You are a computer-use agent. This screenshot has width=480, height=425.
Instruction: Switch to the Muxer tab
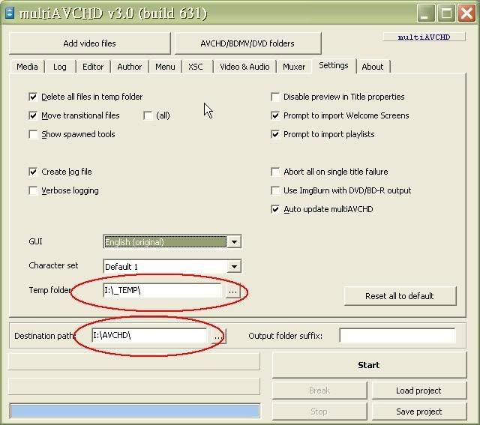click(294, 67)
